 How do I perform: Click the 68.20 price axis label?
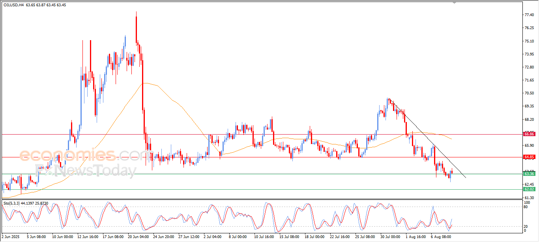pyautogui.click(x=530, y=119)
